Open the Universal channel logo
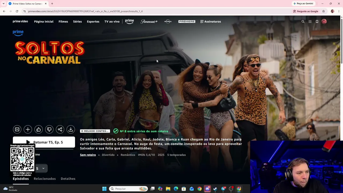 tap(168, 21)
